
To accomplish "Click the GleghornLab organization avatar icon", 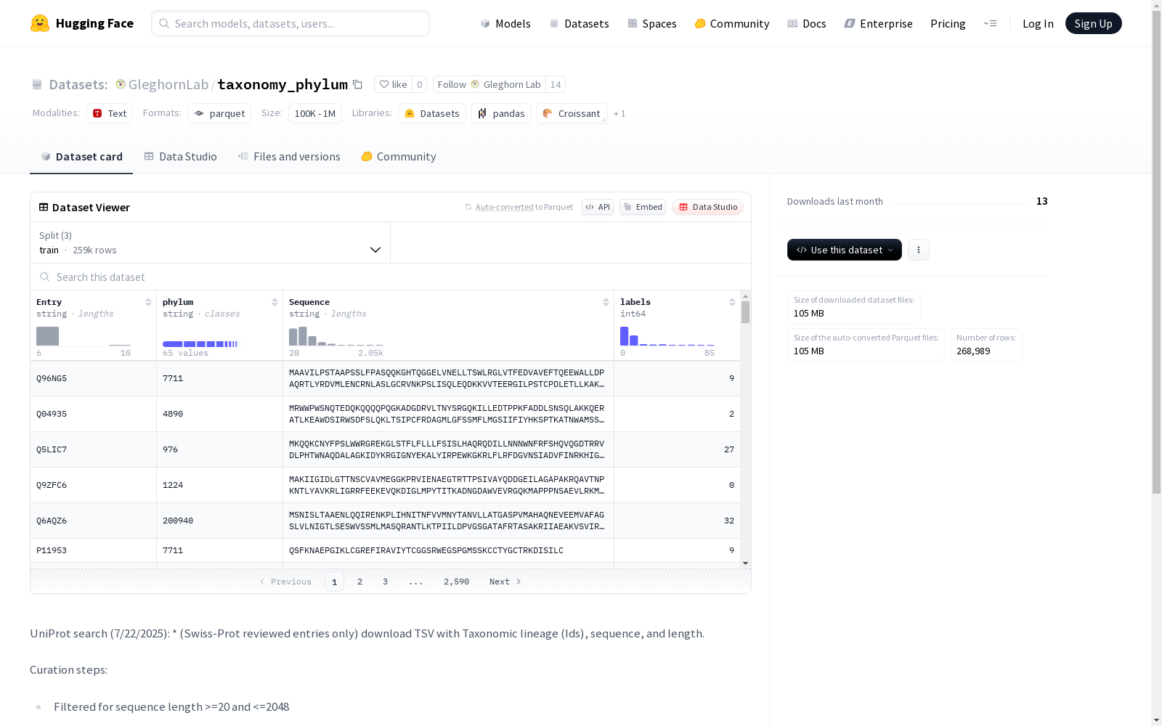I will [x=121, y=84].
